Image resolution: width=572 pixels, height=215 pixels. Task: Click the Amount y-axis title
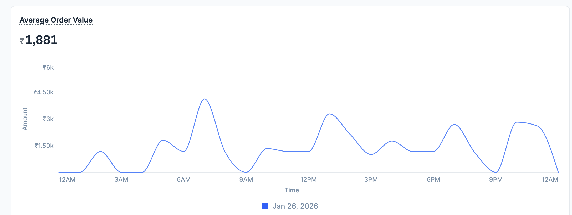25,119
